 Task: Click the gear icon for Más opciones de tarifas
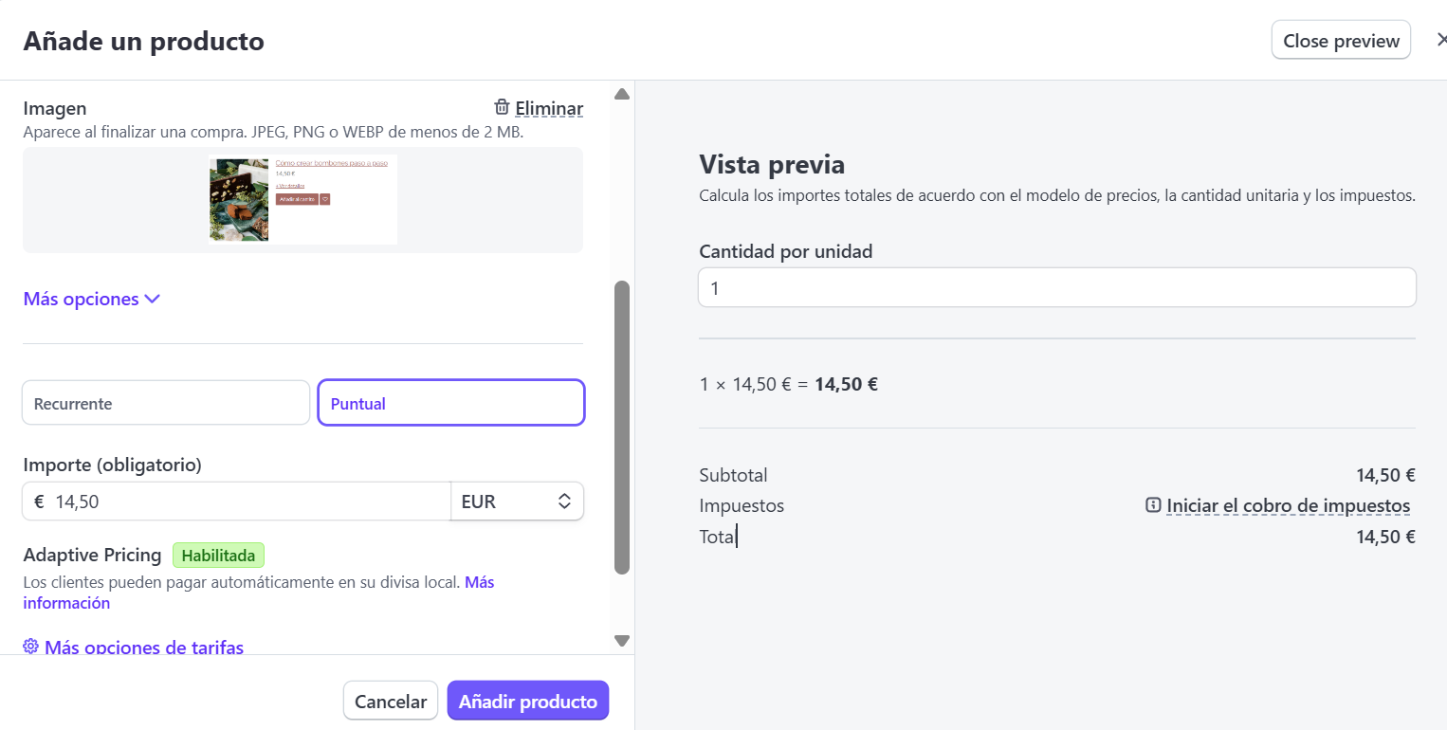pos(30,647)
